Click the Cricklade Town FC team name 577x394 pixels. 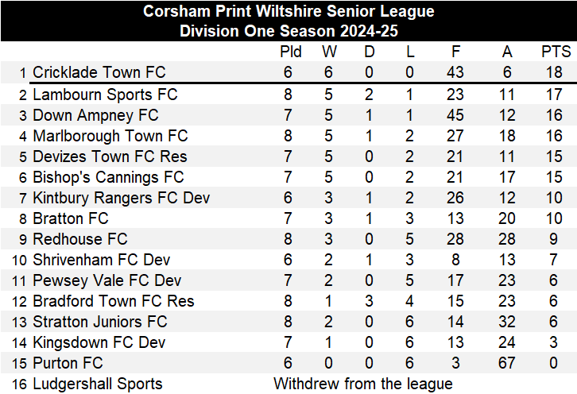click(99, 73)
